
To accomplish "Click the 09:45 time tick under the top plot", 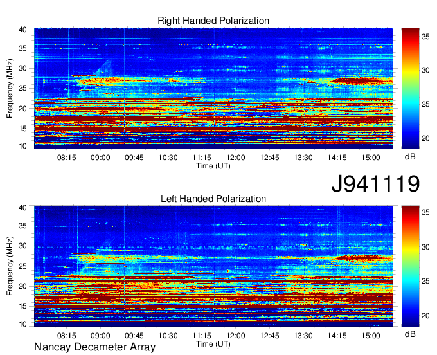I will 134,158.
